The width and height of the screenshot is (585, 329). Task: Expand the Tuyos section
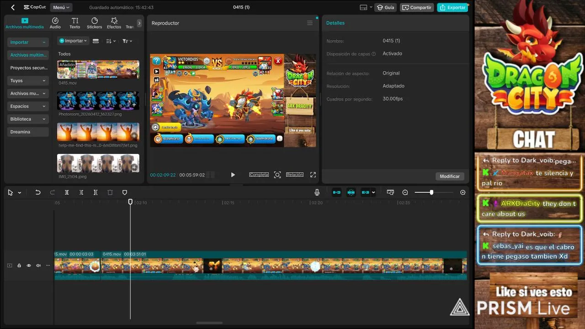[28, 80]
